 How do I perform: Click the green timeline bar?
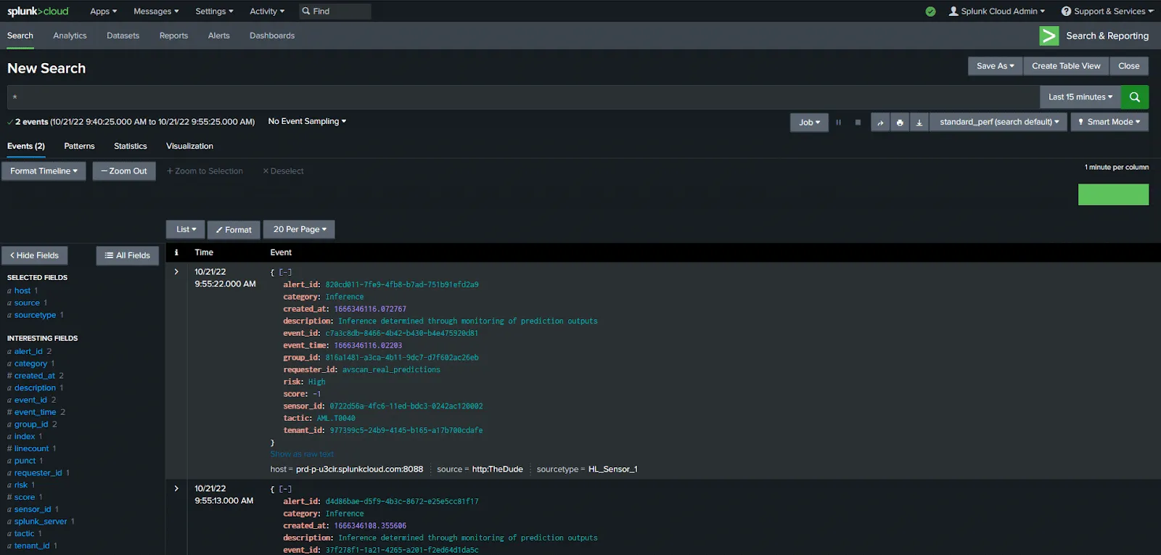click(1113, 194)
